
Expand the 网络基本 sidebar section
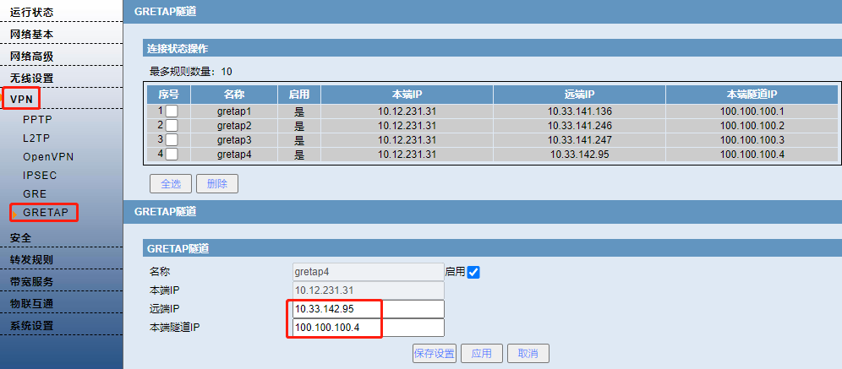[31, 34]
